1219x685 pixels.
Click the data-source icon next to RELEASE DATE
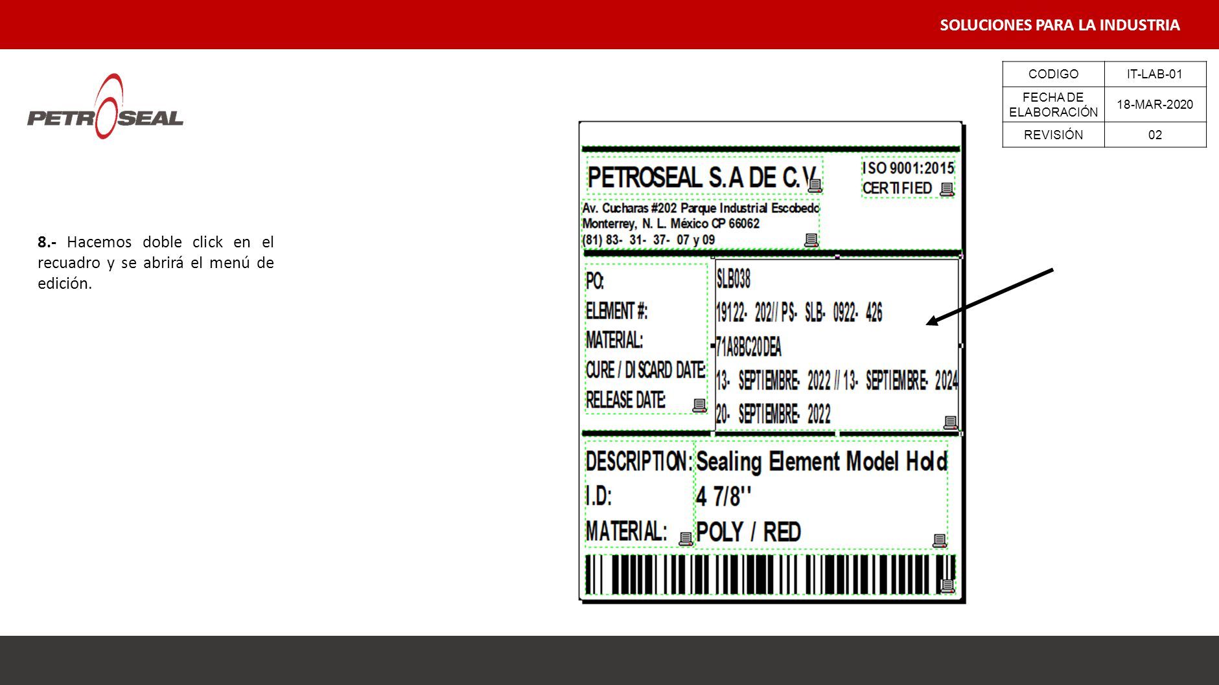coord(699,405)
